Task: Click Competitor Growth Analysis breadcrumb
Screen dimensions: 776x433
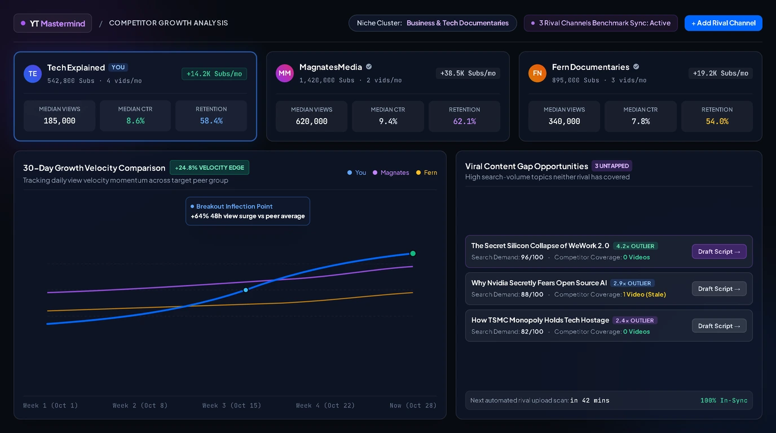Action: pyautogui.click(x=169, y=23)
